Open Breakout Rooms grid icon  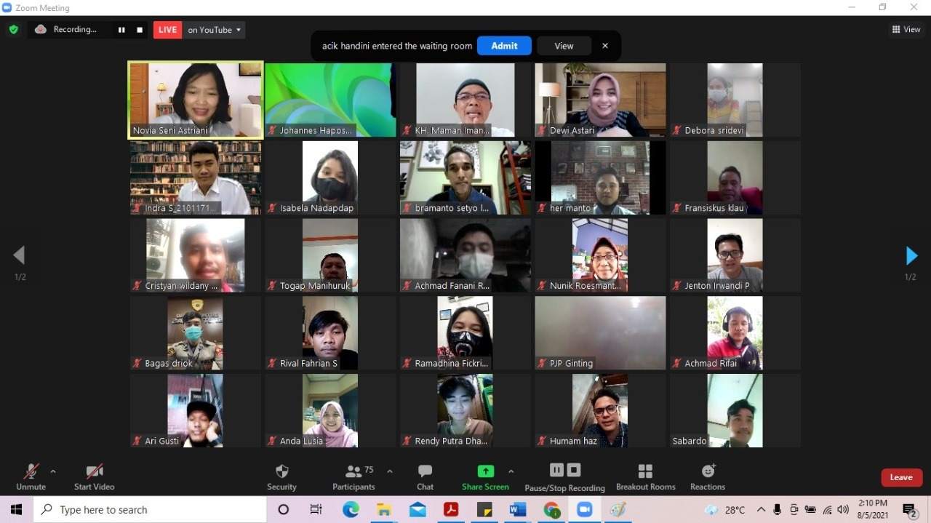click(x=645, y=471)
